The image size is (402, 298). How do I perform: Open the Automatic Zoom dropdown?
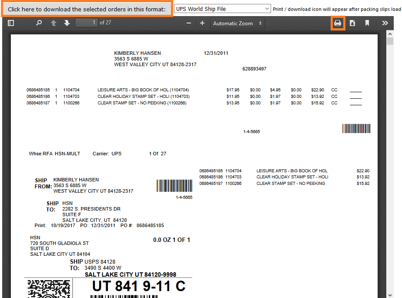tap(238, 23)
